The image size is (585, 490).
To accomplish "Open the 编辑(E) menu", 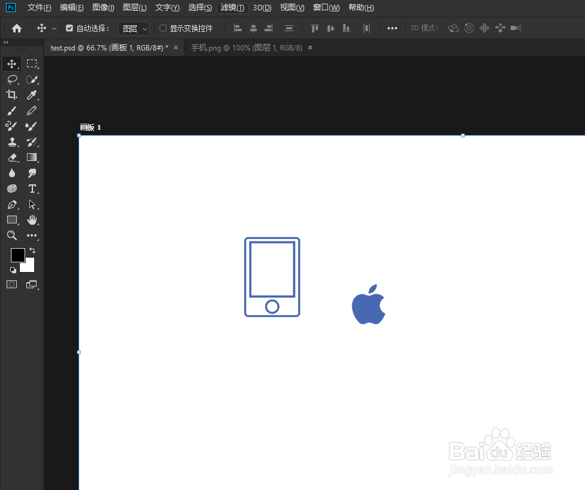I will (x=71, y=8).
